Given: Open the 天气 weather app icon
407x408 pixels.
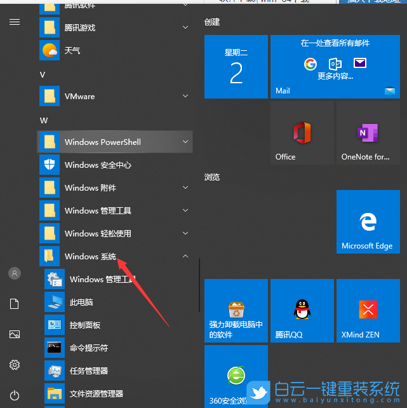Looking at the screenshot, I should 50,50.
